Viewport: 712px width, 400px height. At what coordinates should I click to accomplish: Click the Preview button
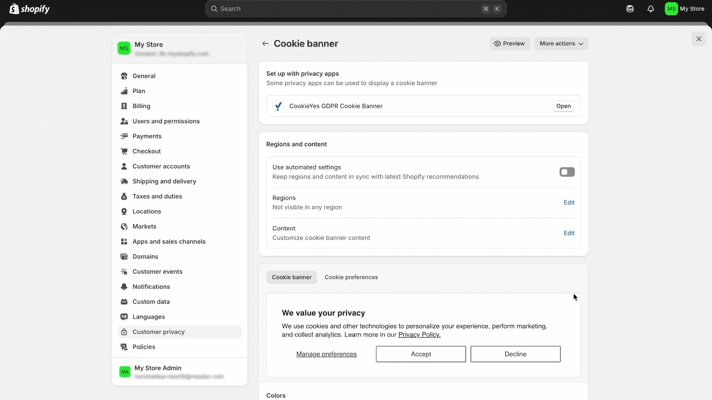(x=510, y=44)
